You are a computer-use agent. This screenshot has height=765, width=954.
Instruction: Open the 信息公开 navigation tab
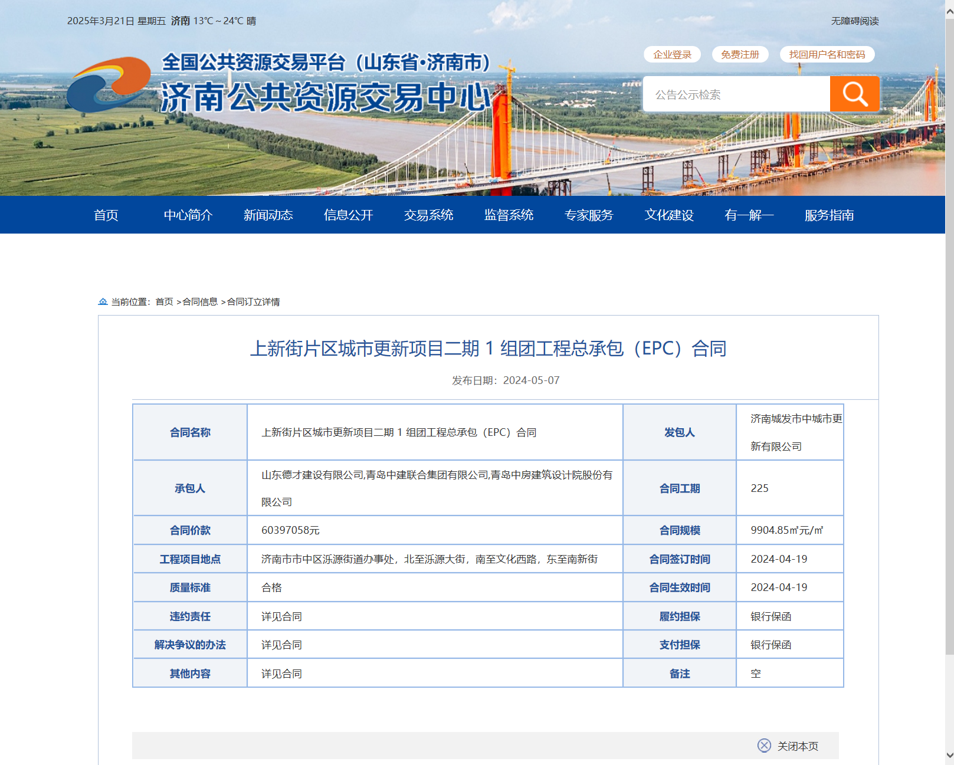(349, 215)
